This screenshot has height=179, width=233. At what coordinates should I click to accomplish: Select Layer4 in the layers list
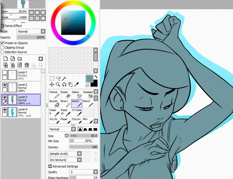[x=21, y=112]
